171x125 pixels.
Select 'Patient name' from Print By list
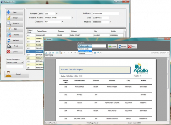click(85, 51)
